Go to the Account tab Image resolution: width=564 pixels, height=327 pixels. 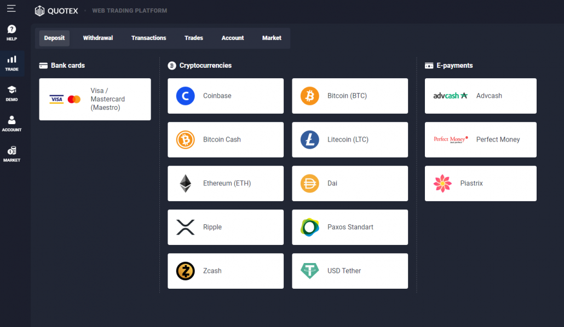click(232, 38)
